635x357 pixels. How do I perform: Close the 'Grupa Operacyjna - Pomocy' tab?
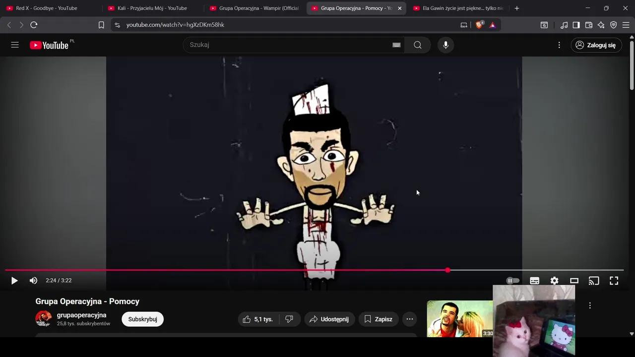[x=400, y=8]
